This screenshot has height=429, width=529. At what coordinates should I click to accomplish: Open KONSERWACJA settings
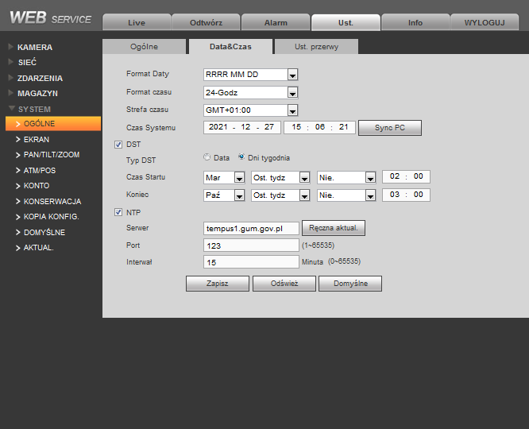point(52,202)
